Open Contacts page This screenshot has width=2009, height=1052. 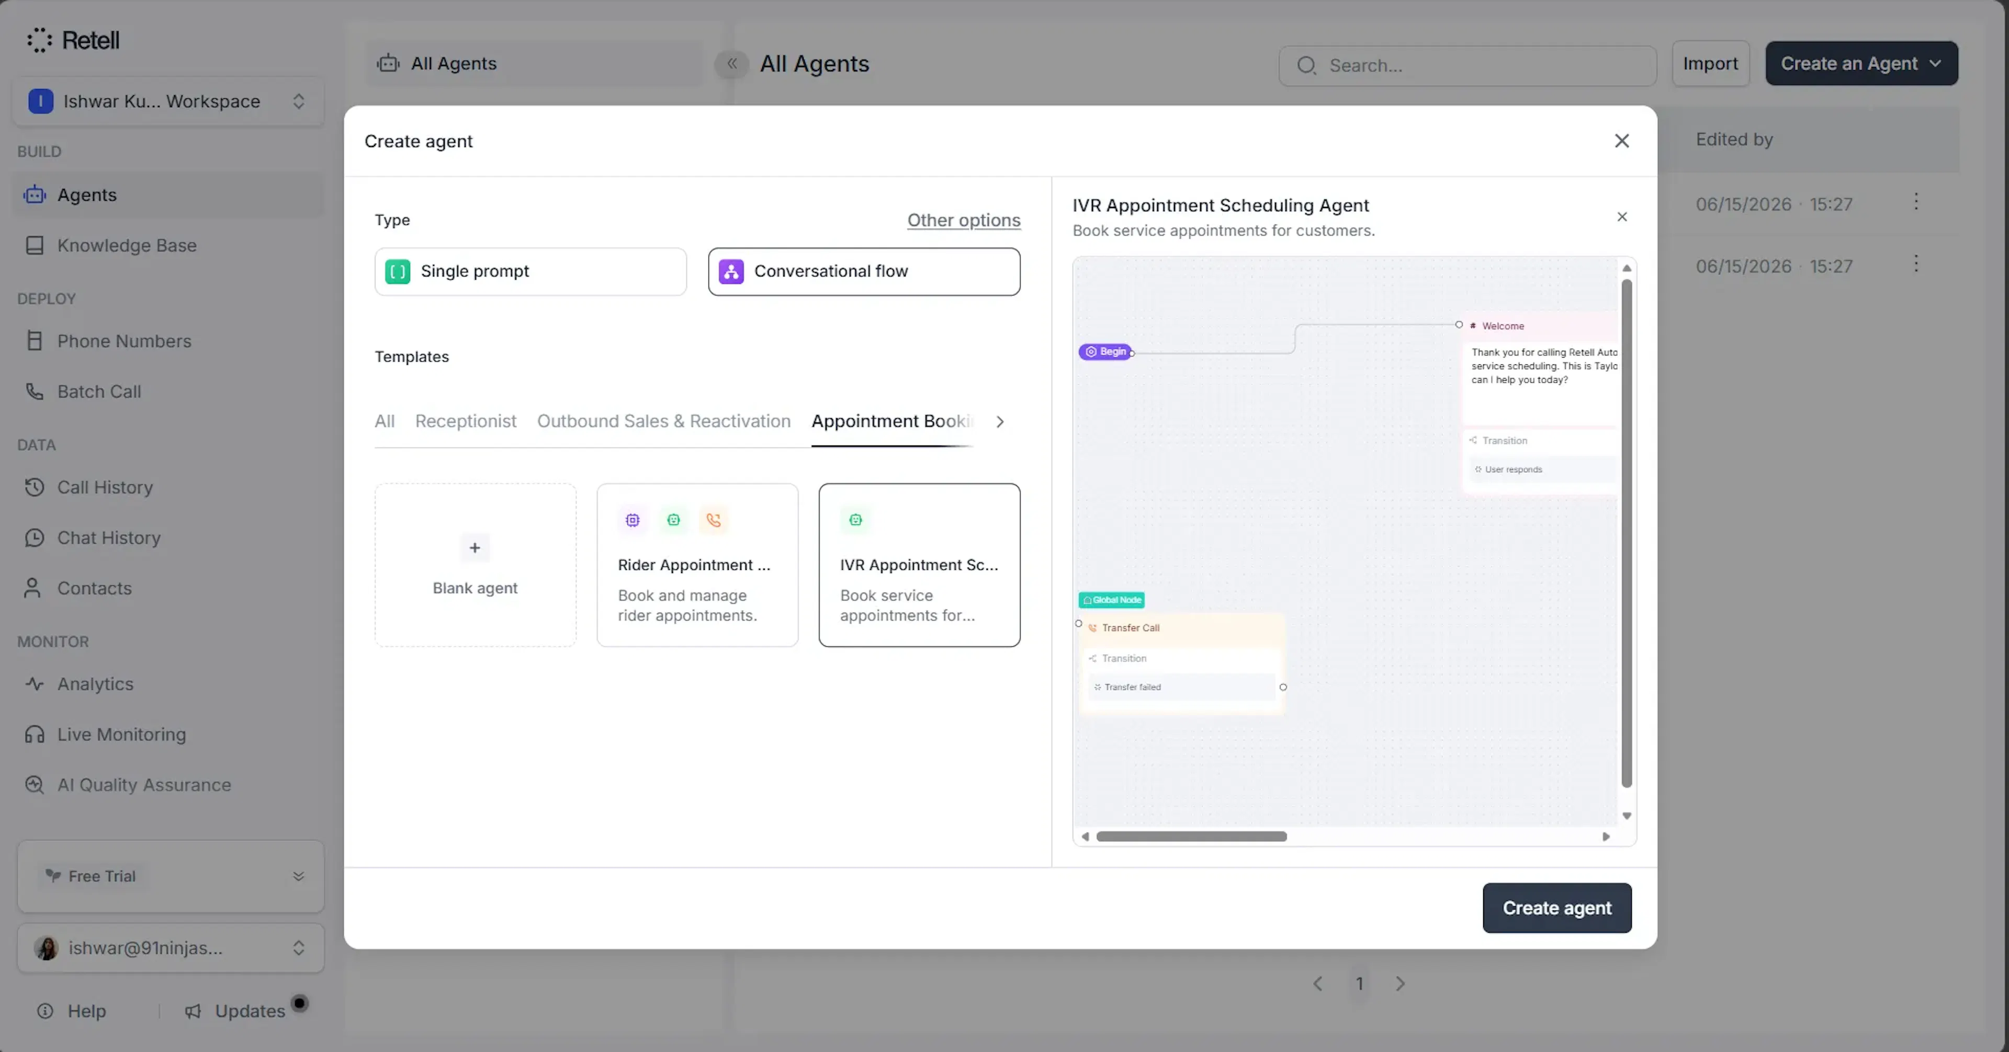[x=168, y=589]
